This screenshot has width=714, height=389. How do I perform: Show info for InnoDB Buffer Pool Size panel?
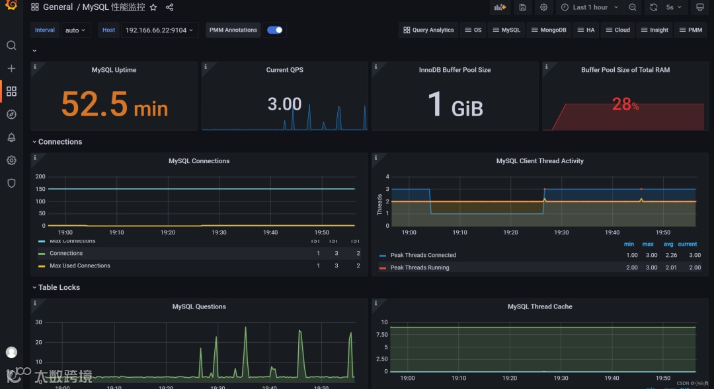376,67
